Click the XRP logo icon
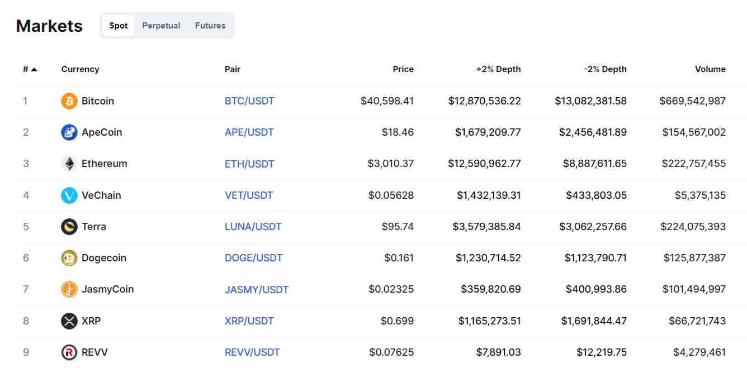The width and height of the screenshot is (747, 368). 69,321
